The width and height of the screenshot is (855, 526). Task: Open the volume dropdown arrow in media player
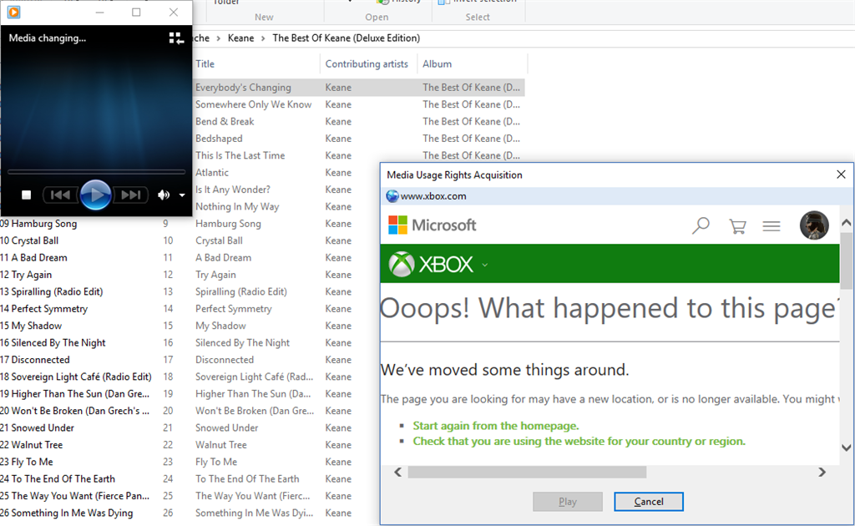tap(182, 195)
